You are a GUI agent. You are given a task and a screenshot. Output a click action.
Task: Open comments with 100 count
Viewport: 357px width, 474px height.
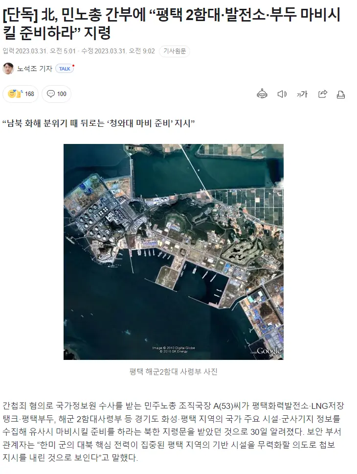point(56,94)
